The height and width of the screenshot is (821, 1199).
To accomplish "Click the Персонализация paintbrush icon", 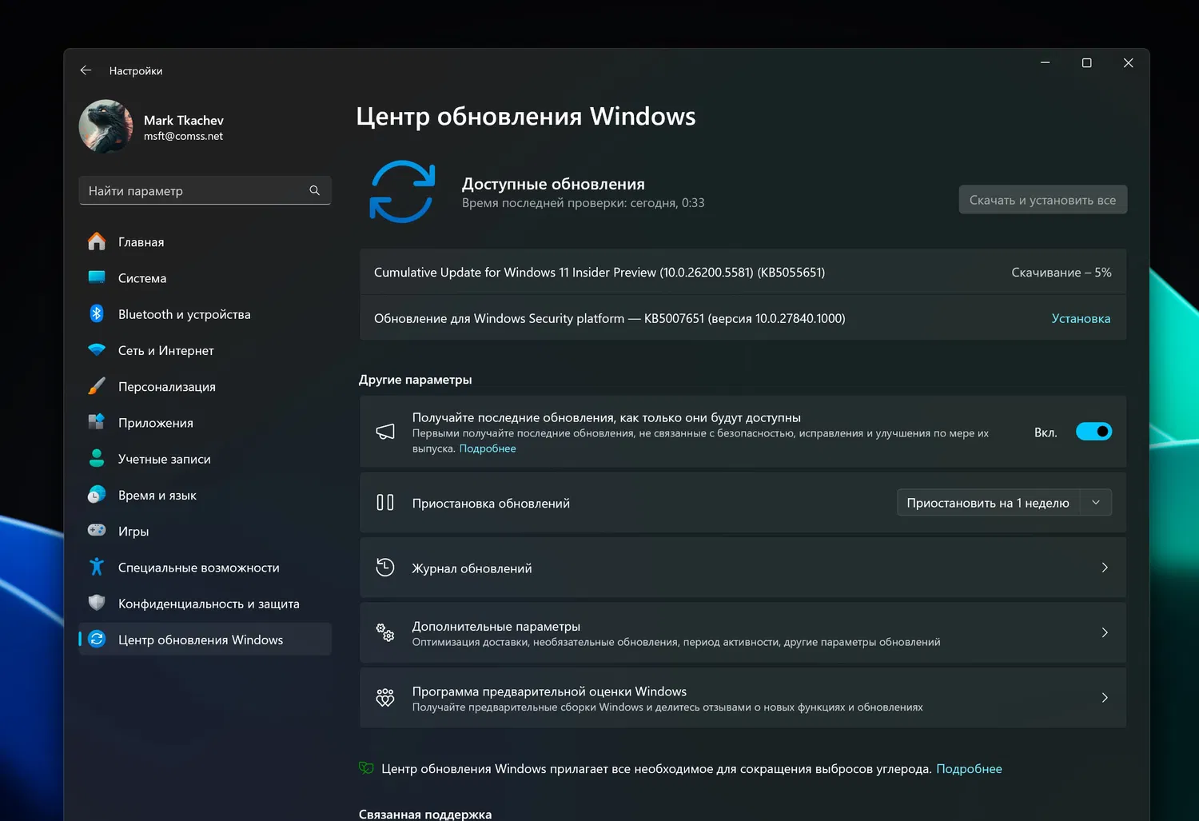I will [97, 386].
